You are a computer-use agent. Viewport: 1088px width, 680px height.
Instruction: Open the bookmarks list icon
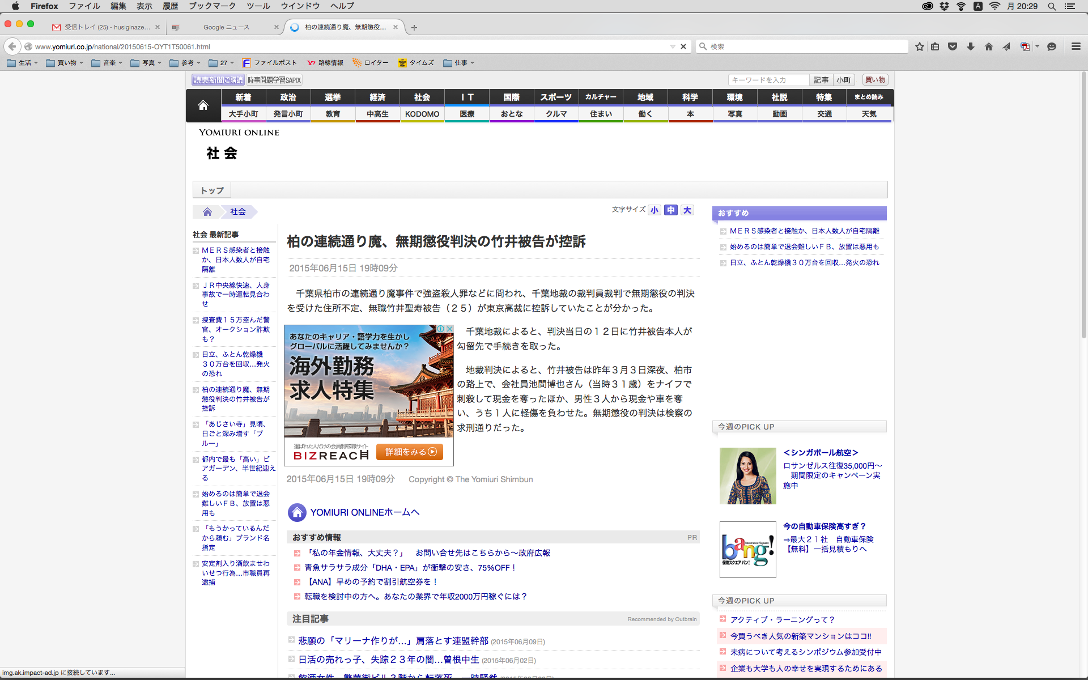point(935,46)
